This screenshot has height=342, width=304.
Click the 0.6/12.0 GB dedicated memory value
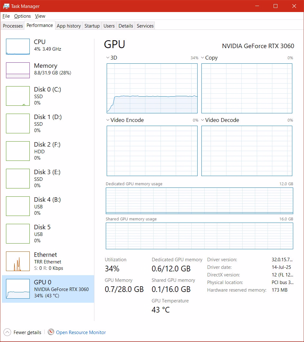(171, 269)
